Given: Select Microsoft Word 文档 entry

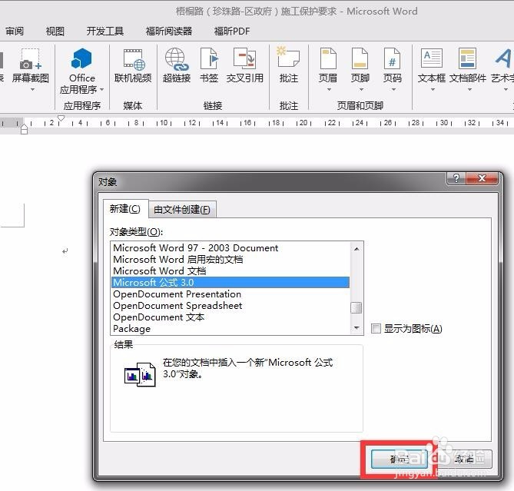Looking at the screenshot, I should 230,270.
